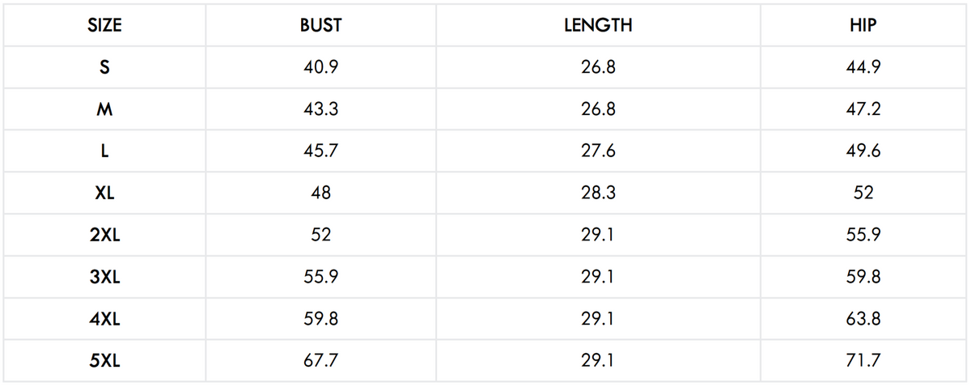Select the 5XL size row label
971x387 pixels.
coord(104,361)
